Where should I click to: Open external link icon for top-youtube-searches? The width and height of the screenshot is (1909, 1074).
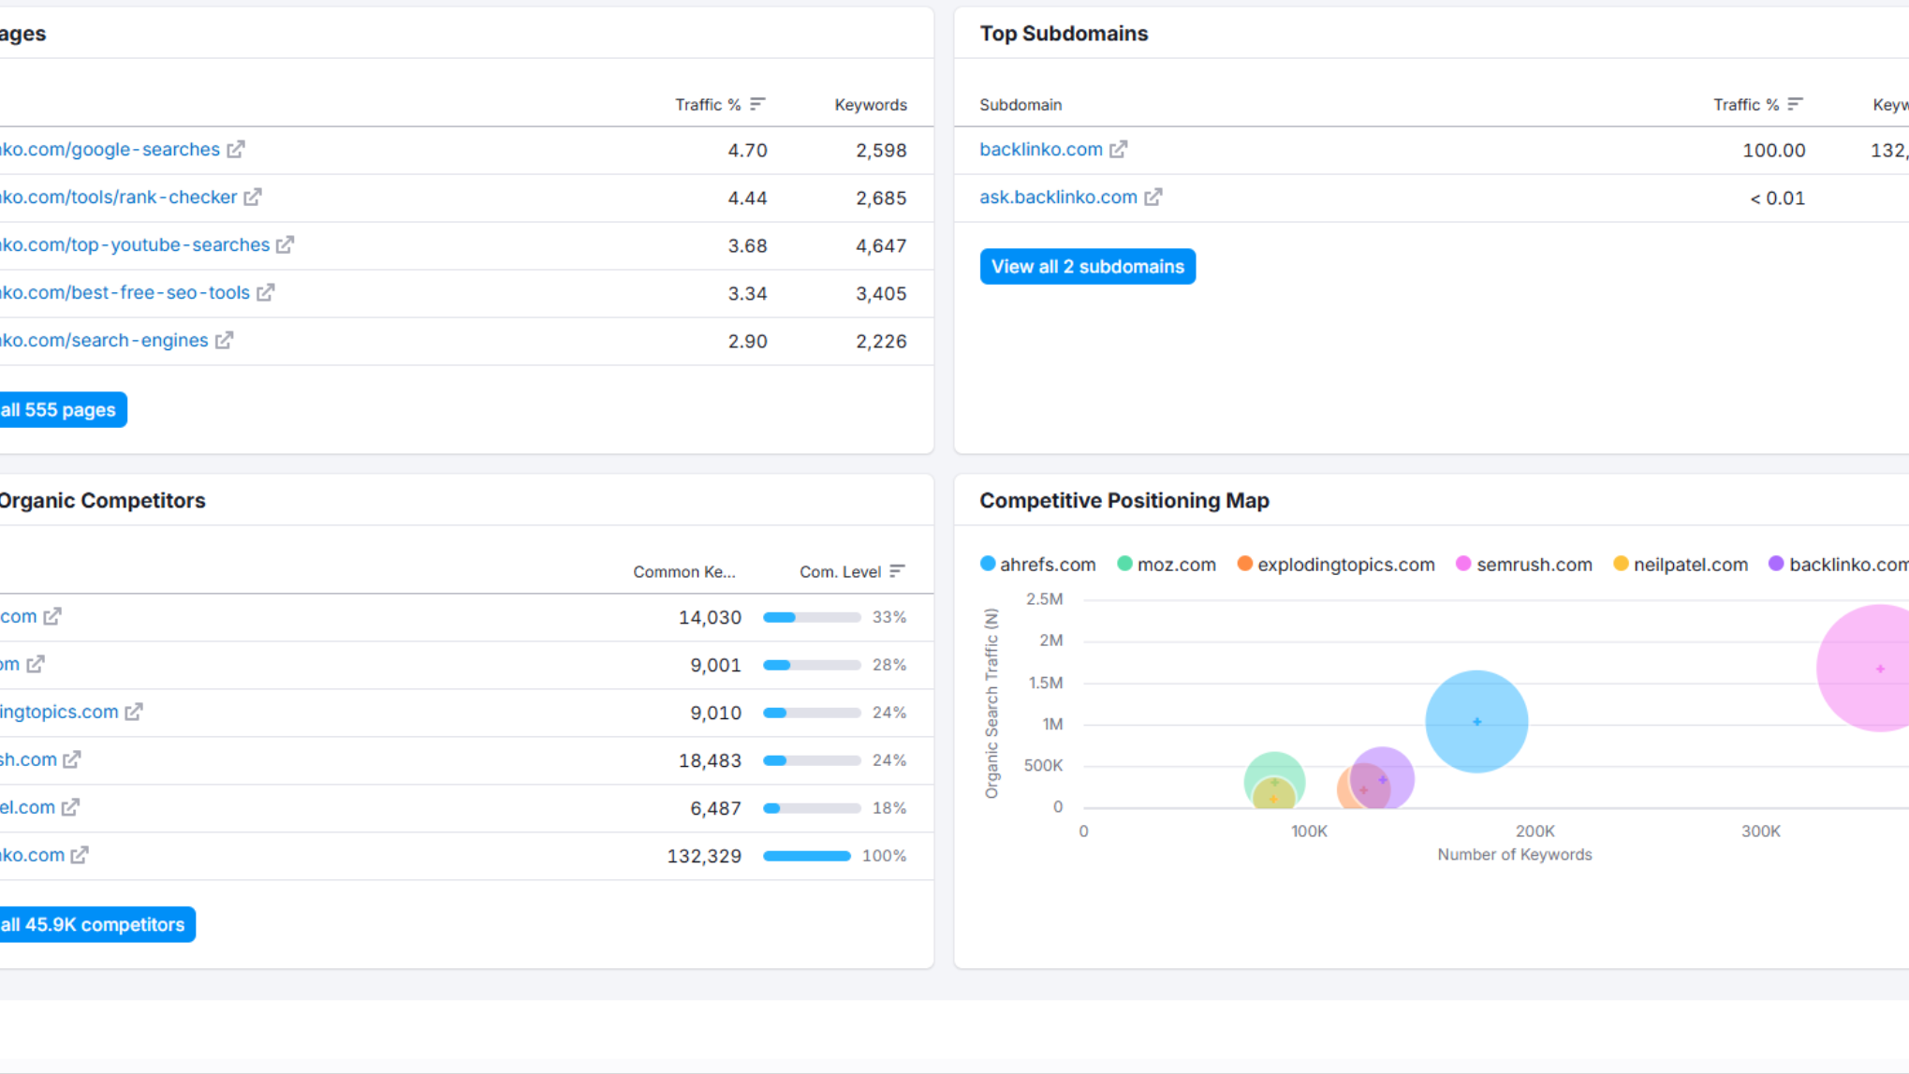click(286, 245)
